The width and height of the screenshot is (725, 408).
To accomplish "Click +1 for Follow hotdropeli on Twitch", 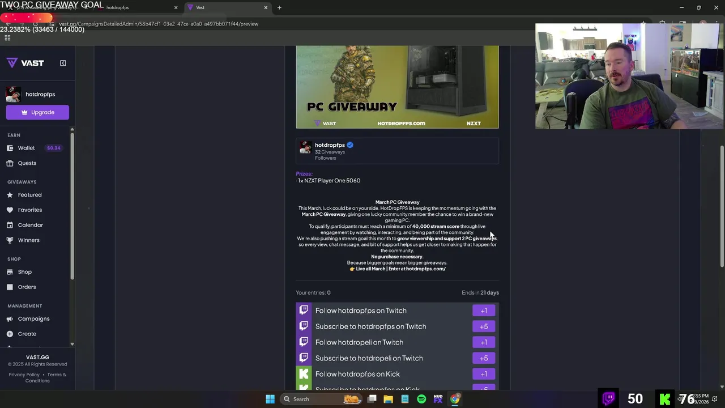I will pyautogui.click(x=484, y=342).
